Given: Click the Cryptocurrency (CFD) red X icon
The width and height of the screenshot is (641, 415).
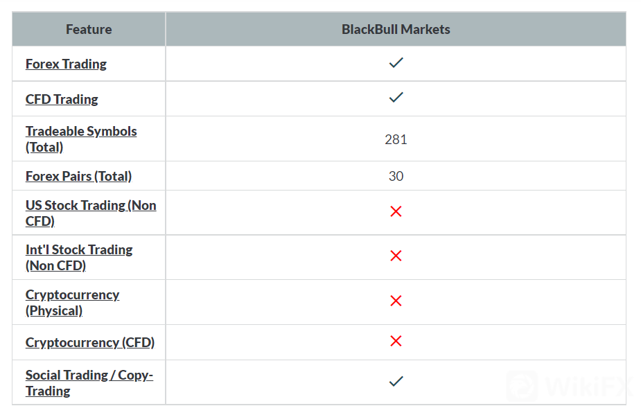Looking at the screenshot, I should pos(396,342).
